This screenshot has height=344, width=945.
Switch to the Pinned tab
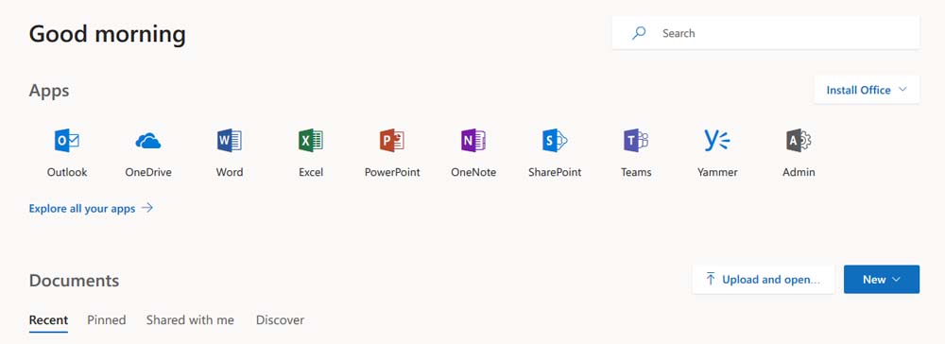pyautogui.click(x=107, y=320)
